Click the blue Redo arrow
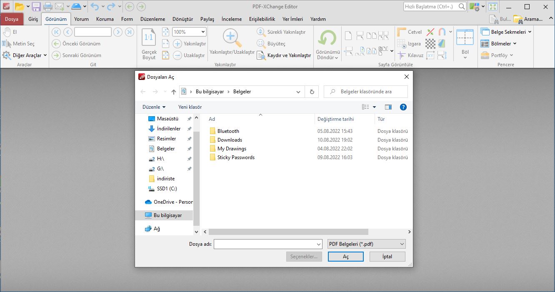The width and height of the screenshot is (555, 292). tap(111, 6)
